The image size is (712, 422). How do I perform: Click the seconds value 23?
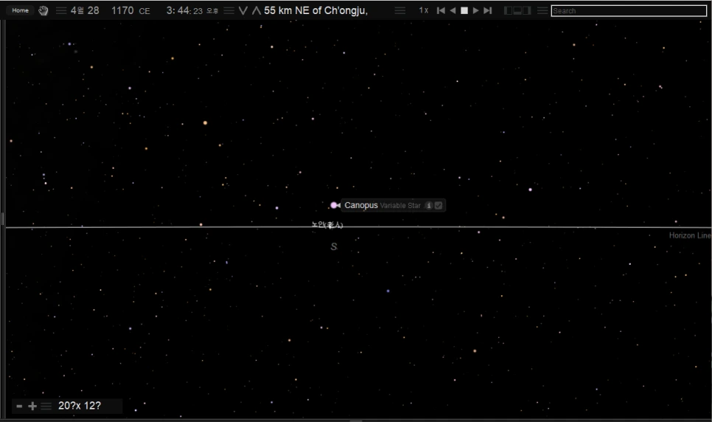(198, 11)
